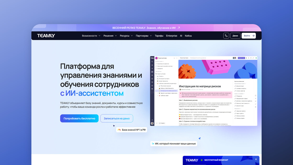Expand the Возможности menu

tap(91, 36)
